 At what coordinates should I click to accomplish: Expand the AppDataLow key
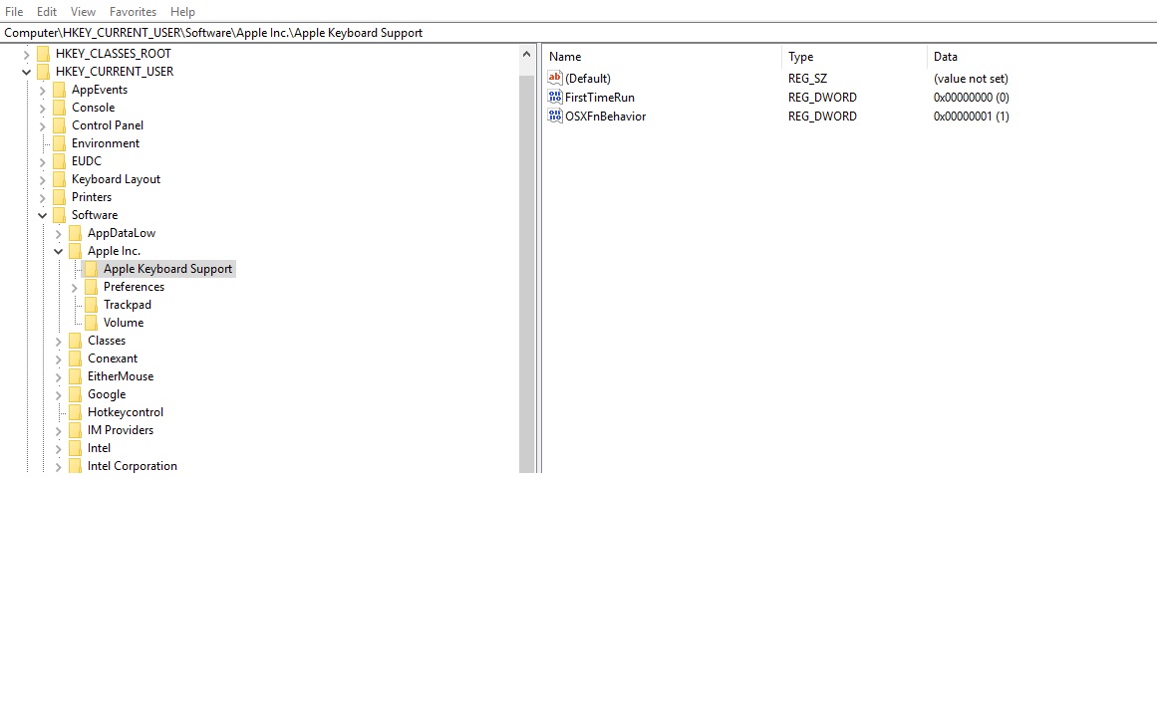click(x=58, y=233)
